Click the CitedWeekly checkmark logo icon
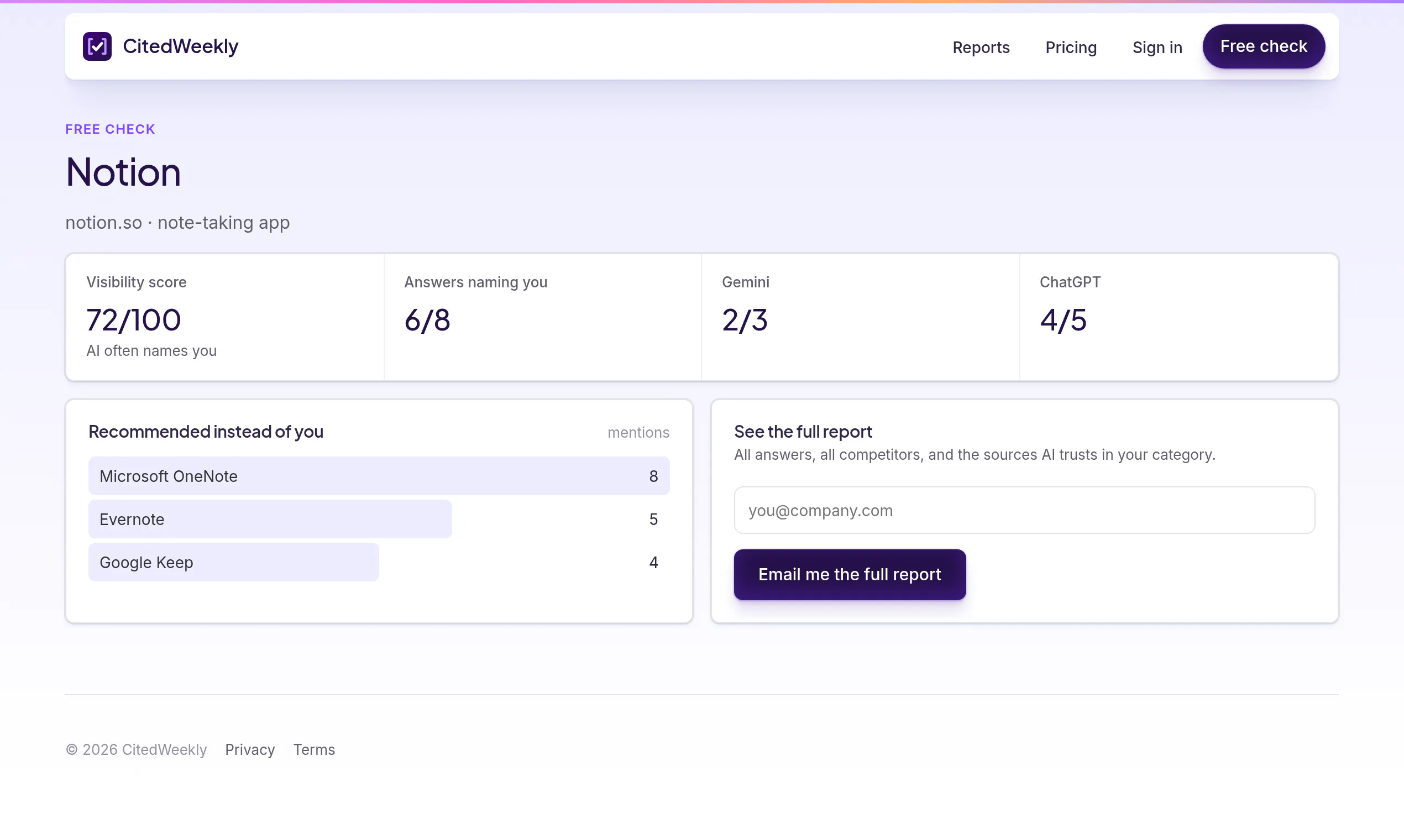 point(97,46)
